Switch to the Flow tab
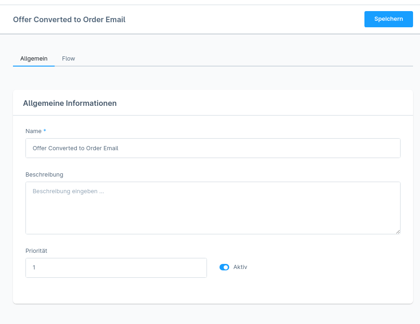This screenshot has height=324, width=420. coord(69,59)
